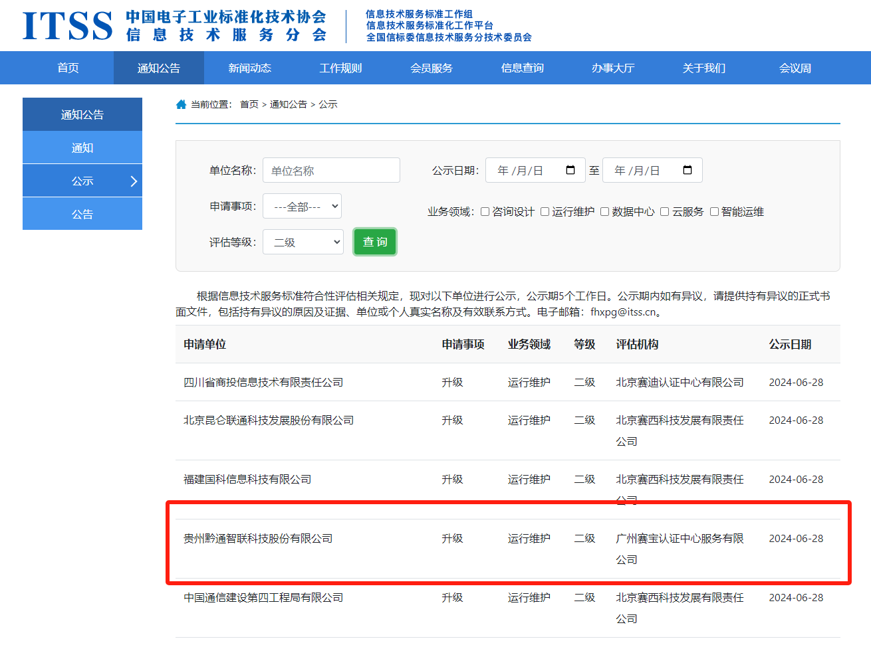Click 广州赛宝认证中心服务有限公司 cell
Screen dimensions: 871x651
point(680,549)
